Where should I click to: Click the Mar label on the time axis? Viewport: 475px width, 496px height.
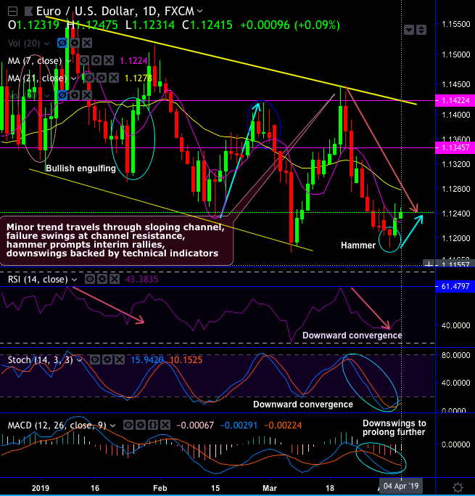[269, 488]
